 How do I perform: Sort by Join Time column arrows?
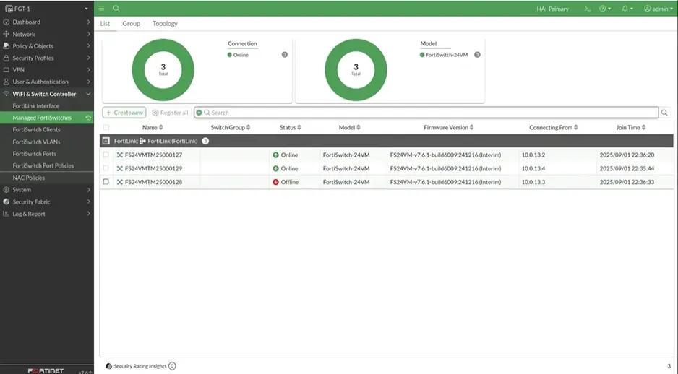643,127
